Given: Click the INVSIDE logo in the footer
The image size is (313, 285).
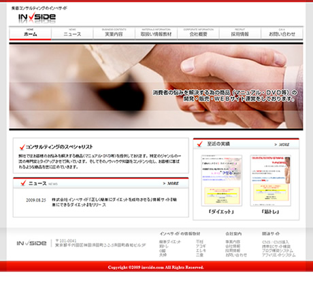Looking at the screenshot, I should coord(31,244).
